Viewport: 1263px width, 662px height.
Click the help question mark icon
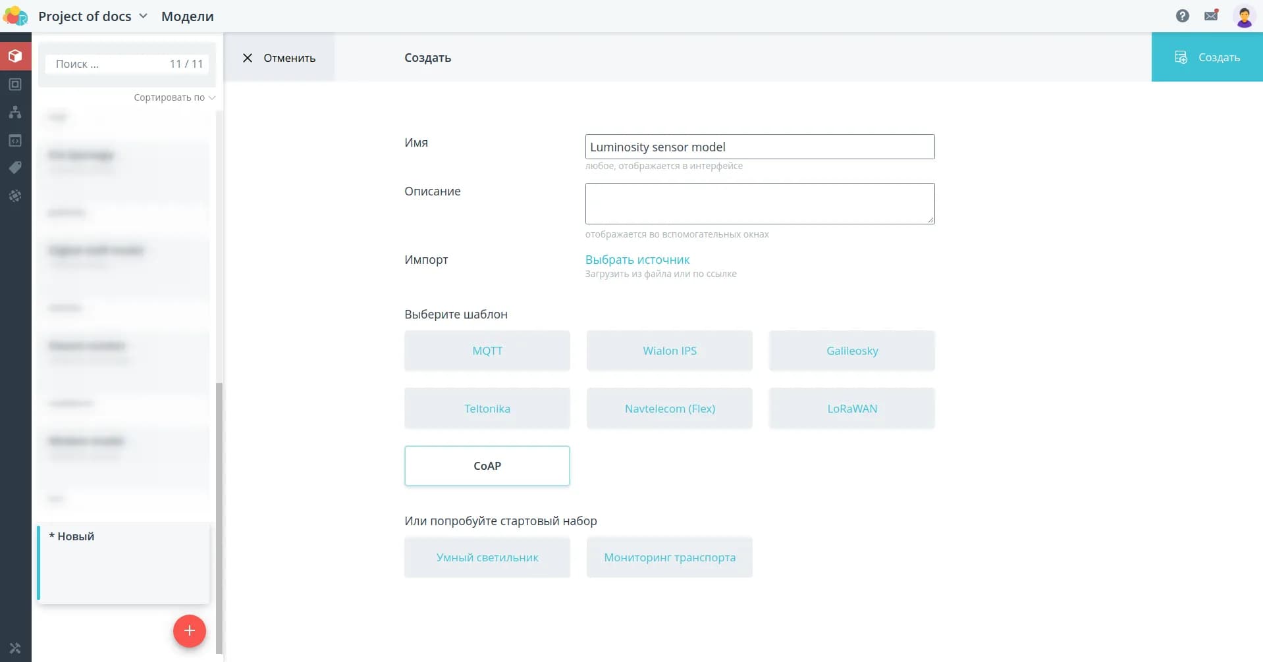1182,16
